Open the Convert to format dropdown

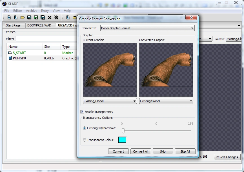[147, 28]
